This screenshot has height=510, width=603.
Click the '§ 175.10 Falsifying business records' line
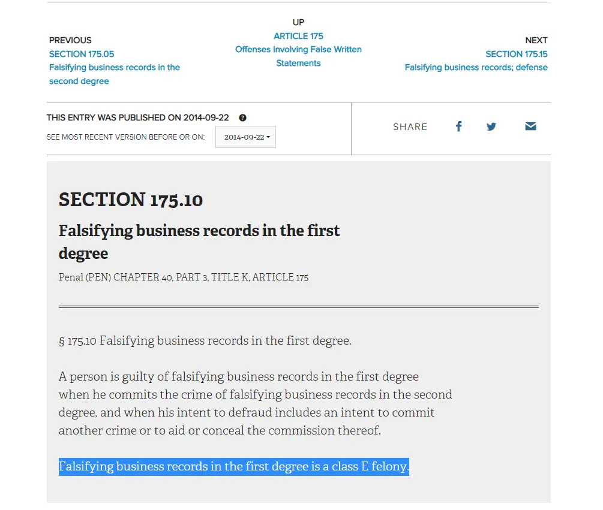click(x=205, y=341)
